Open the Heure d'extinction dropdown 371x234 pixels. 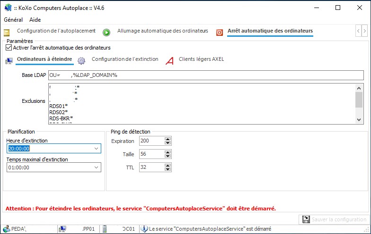pos(96,149)
